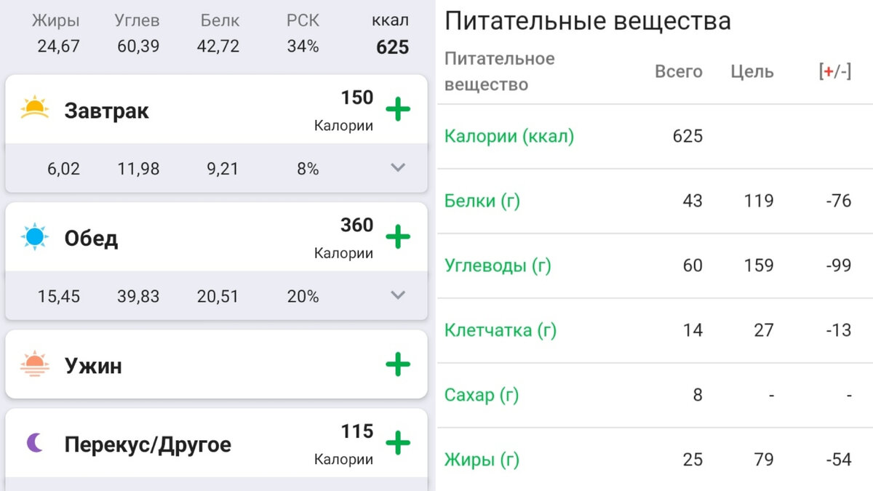
Task: Tap the purple moon Перекус icon
Action: coord(34,442)
